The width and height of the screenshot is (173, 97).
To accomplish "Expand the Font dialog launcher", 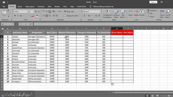I will (40, 20).
